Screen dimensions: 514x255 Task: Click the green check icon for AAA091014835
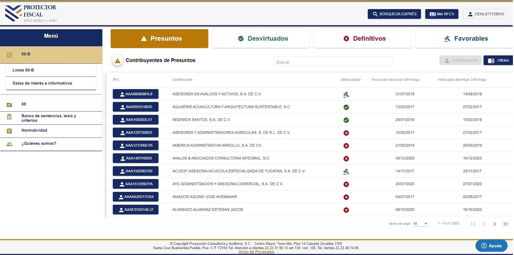point(346,107)
